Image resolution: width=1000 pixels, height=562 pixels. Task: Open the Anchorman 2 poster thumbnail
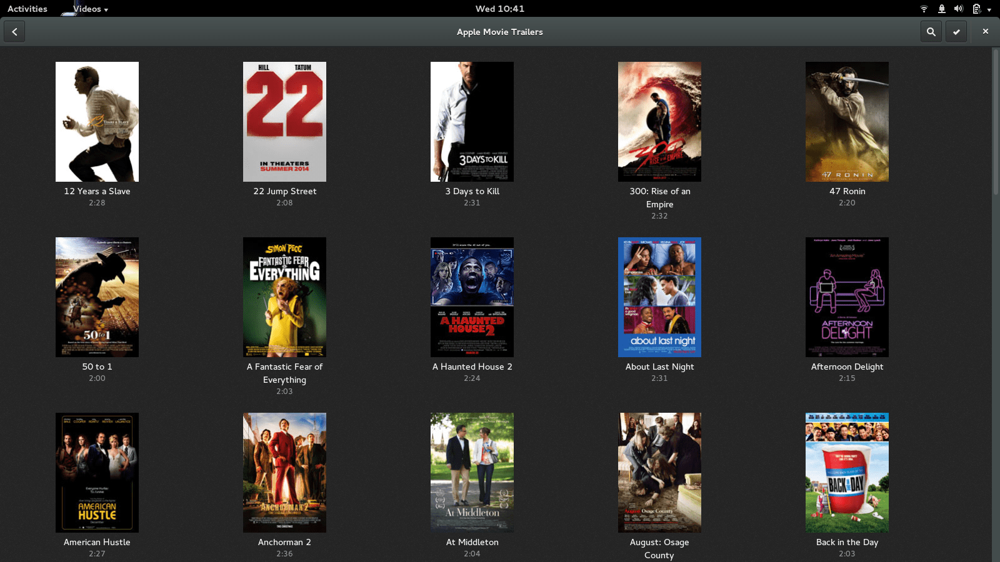pyautogui.click(x=284, y=473)
